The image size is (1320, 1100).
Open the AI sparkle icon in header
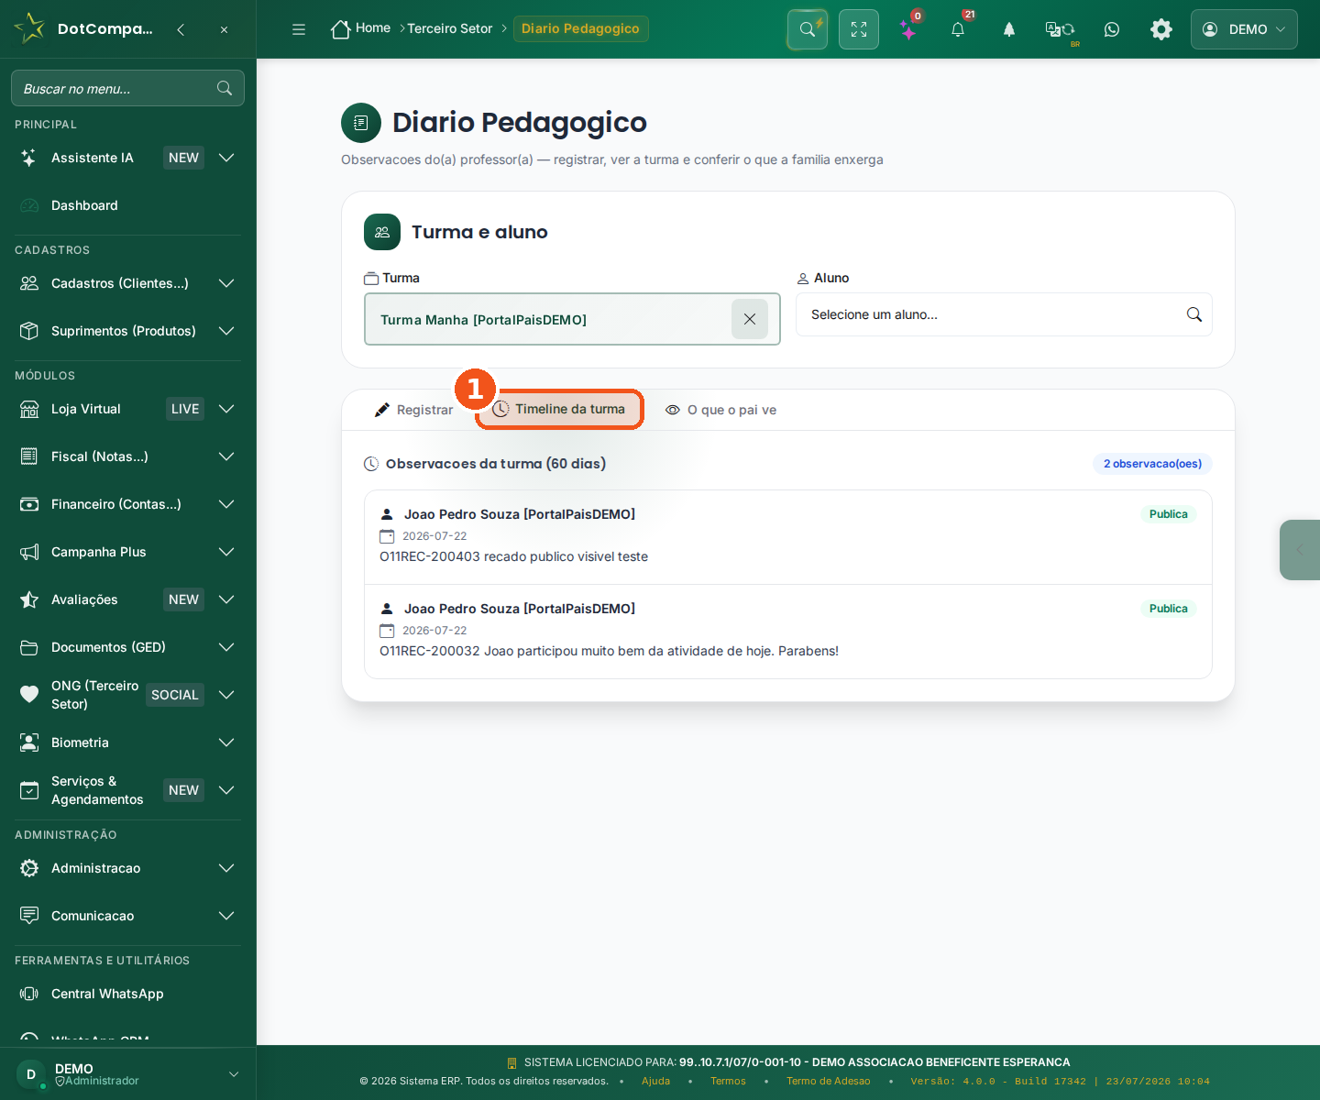pyautogui.click(x=908, y=29)
